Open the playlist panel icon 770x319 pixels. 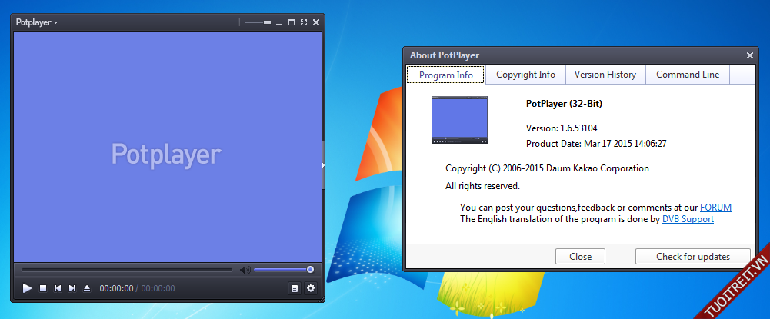[x=295, y=288]
